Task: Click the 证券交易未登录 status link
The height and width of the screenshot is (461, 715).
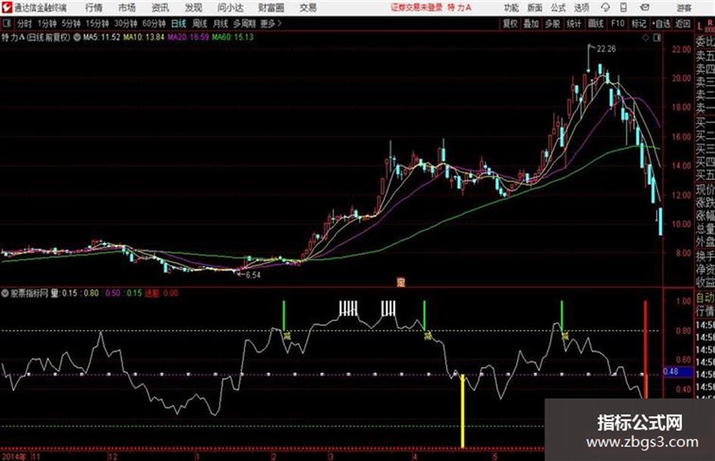Action: coord(416,8)
